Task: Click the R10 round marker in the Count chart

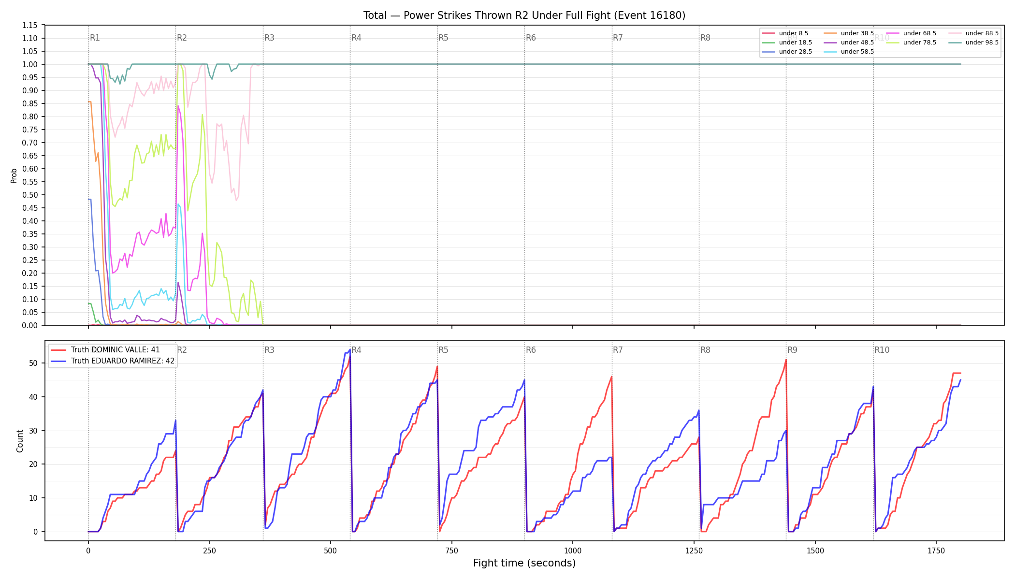Action: 882,350
